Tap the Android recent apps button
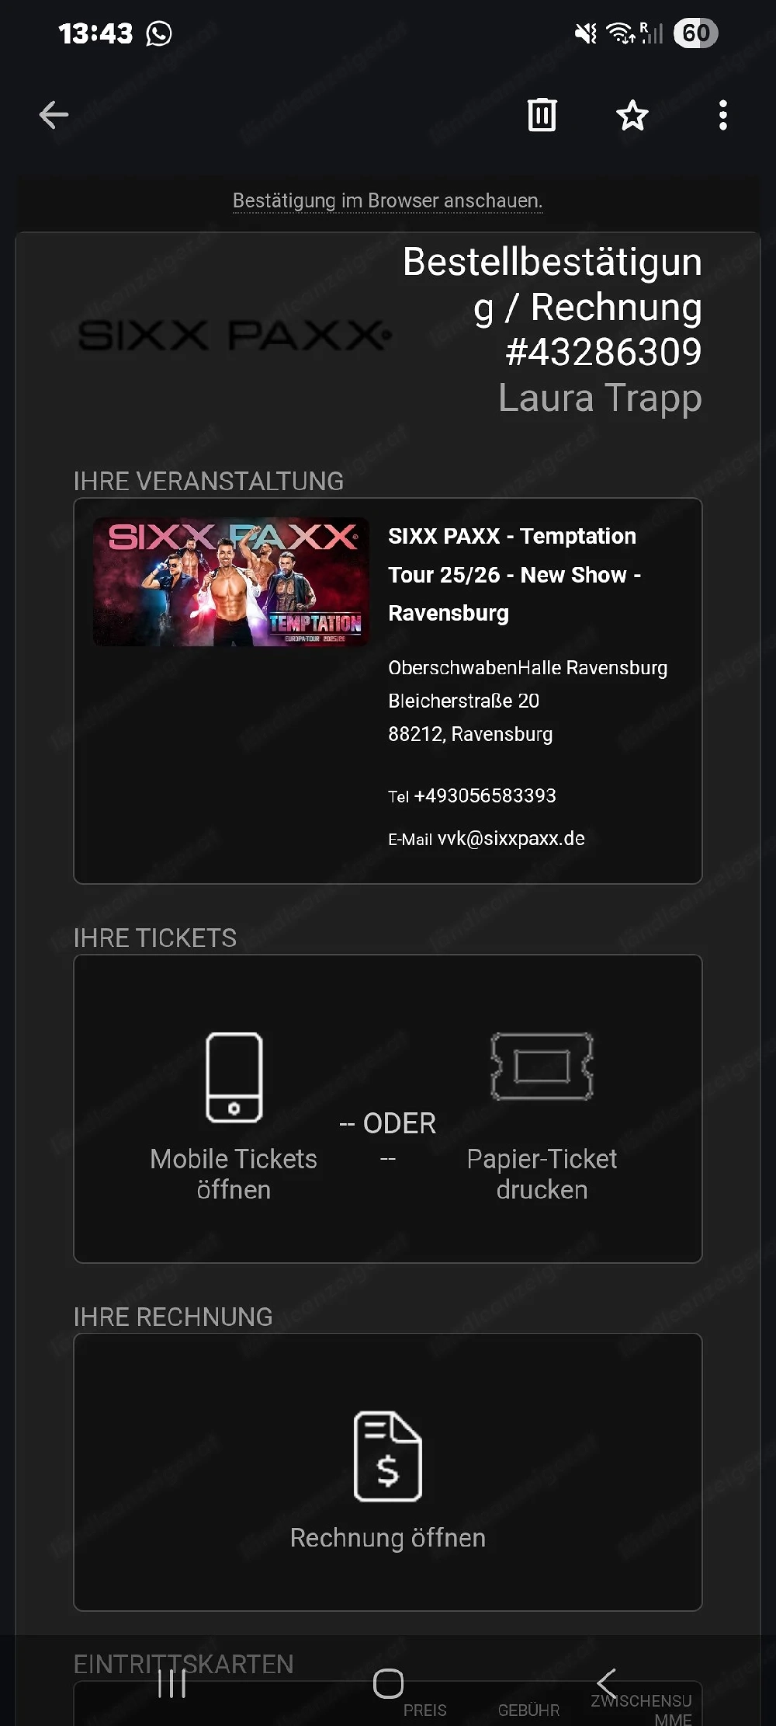This screenshot has height=1726, width=776. [x=171, y=1683]
